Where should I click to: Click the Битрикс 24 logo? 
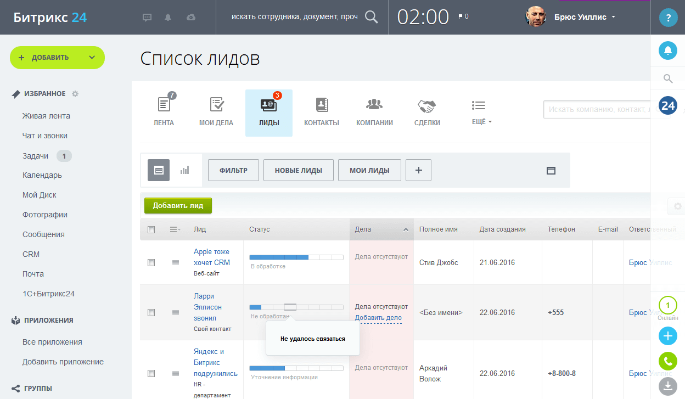click(x=50, y=17)
